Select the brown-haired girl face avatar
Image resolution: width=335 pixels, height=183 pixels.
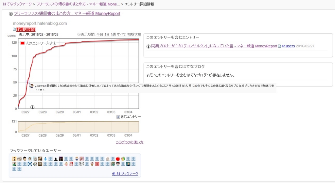[x=30, y=159]
